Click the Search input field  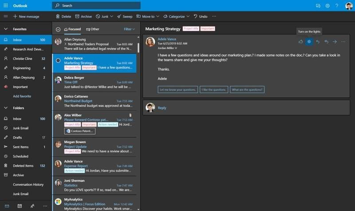coord(96,5)
